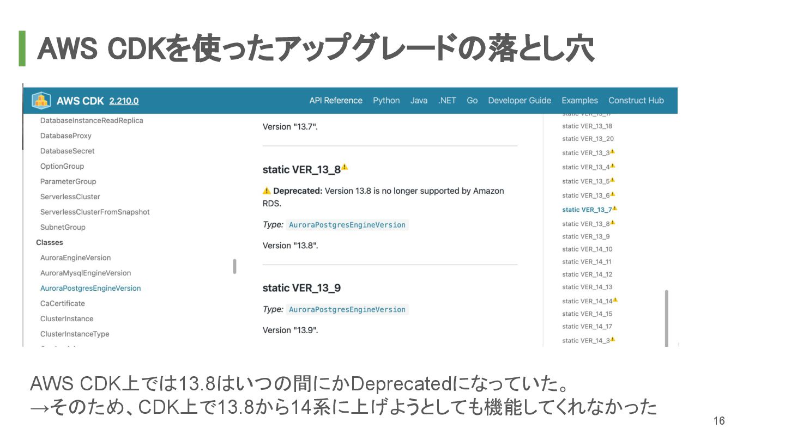The height and width of the screenshot is (441, 785).
Task: Click warning icon next to VER_13_7 entry
Action: (615, 208)
